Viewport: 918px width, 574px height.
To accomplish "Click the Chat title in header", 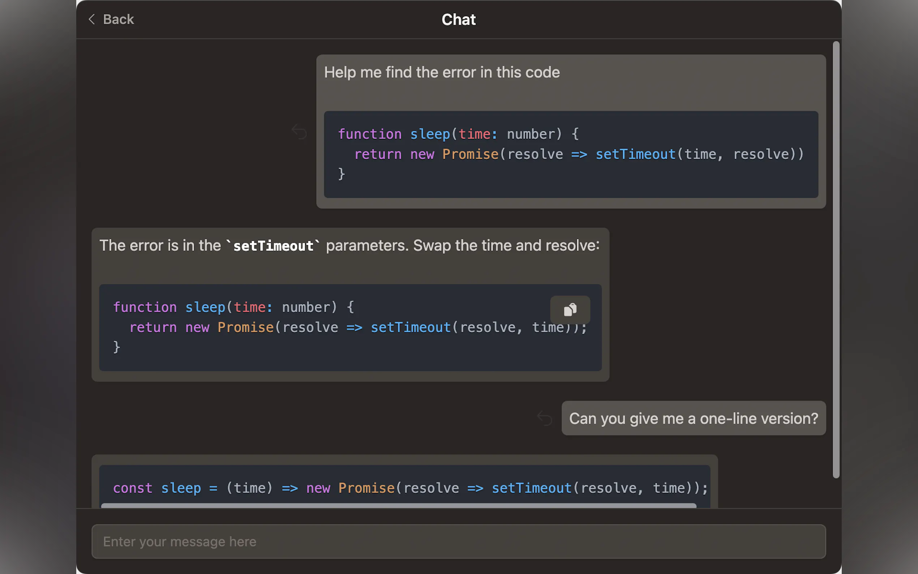I will tap(458, 20).
